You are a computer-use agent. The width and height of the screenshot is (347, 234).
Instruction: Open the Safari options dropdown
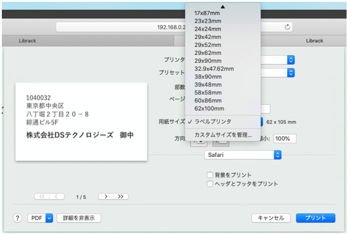(243, 155)
